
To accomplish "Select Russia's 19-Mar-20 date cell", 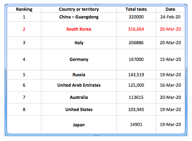I will tap(170, 75).
